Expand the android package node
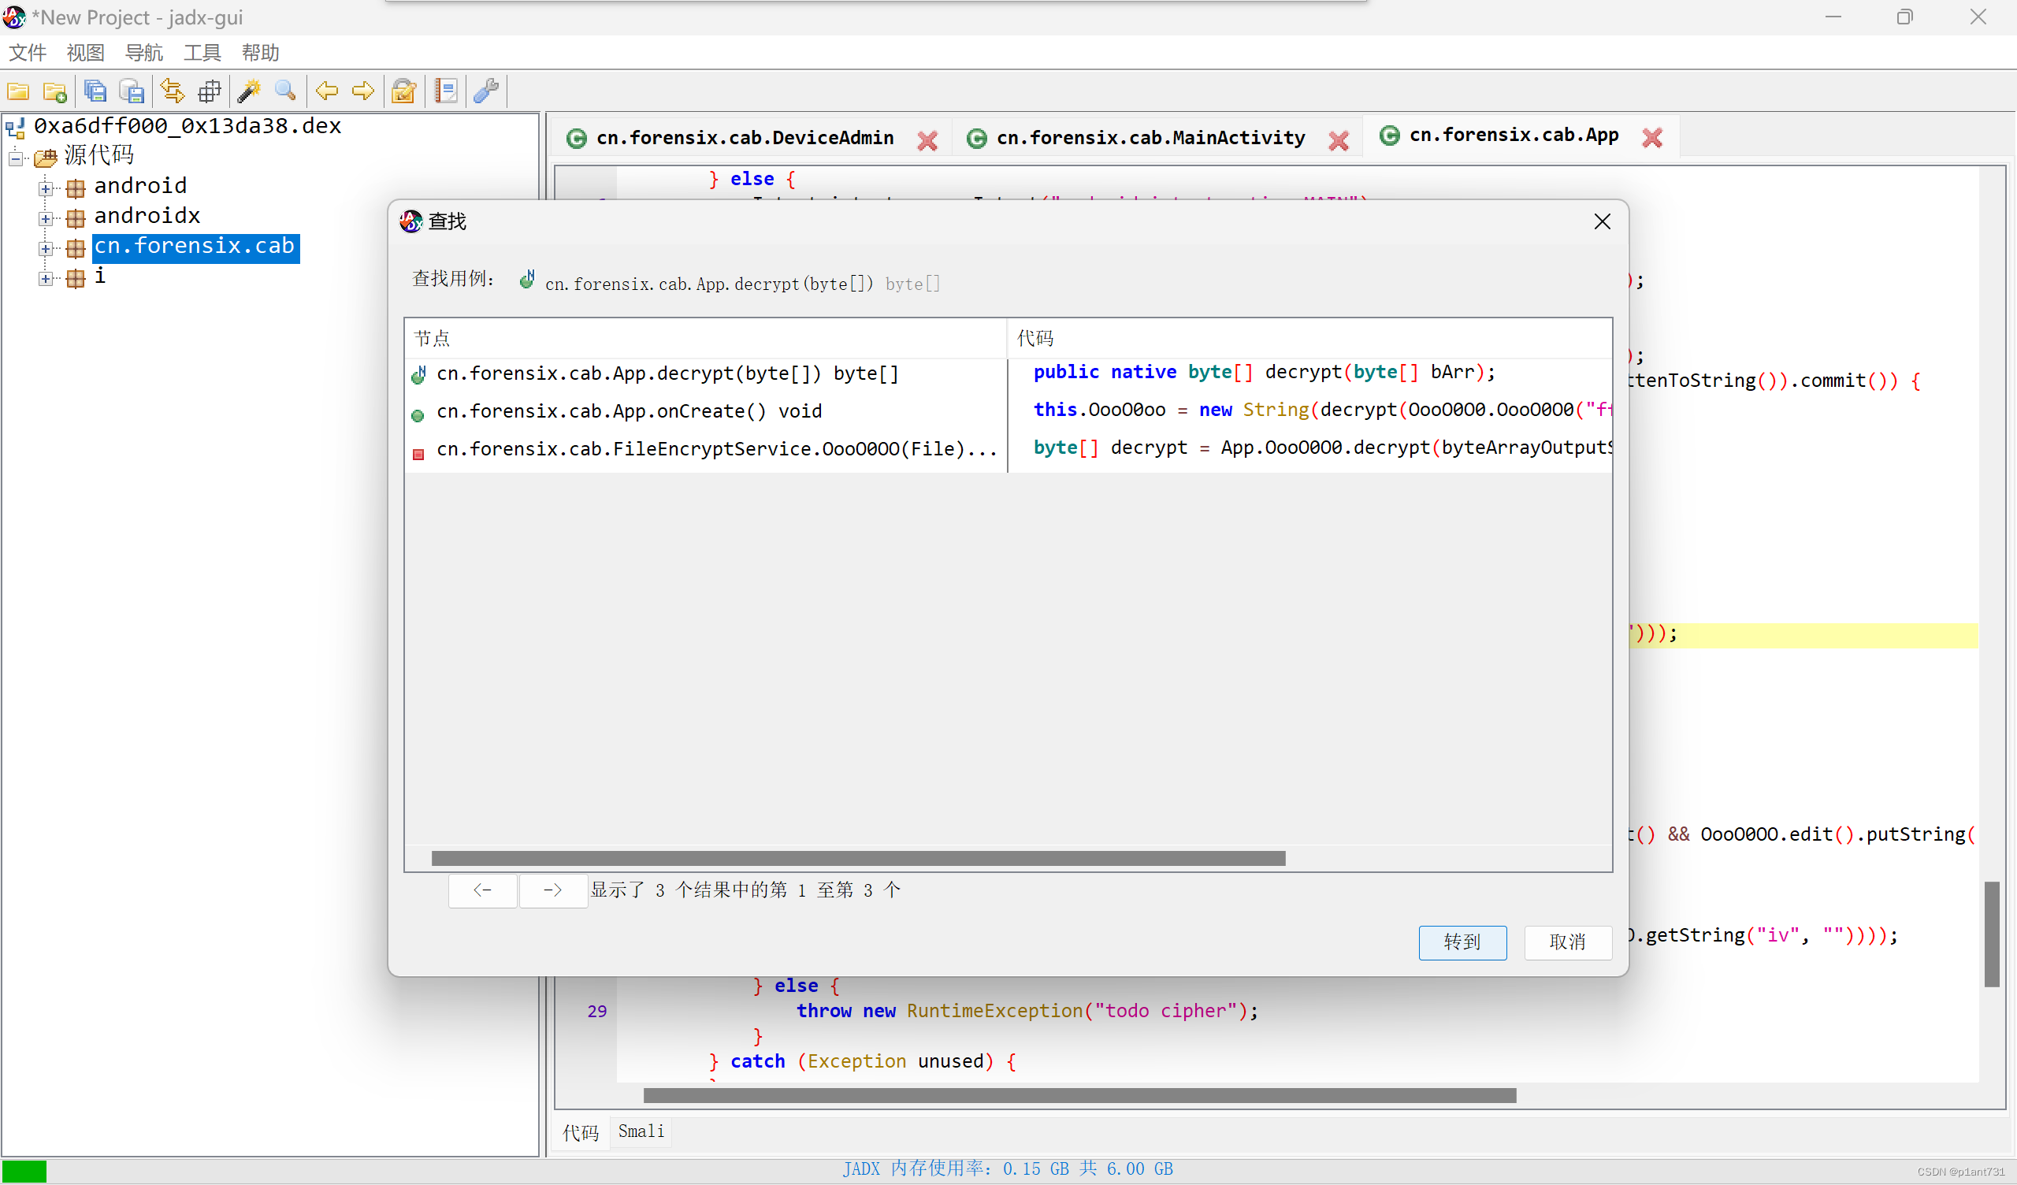The width and height of the screenshot is (2017, 1185). (x=46, y=189)
